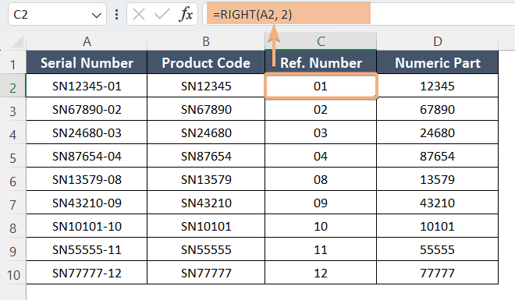Click Ref. Number cell 01
Viewport: 515px width, 300px height.
click(321, 86)
